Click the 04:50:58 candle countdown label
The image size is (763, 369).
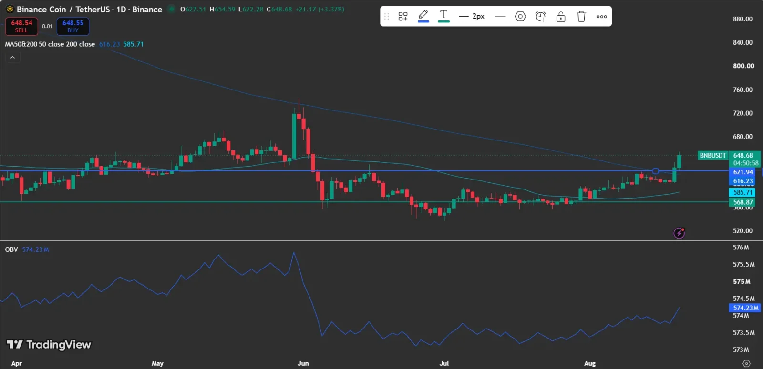[745, 163]
